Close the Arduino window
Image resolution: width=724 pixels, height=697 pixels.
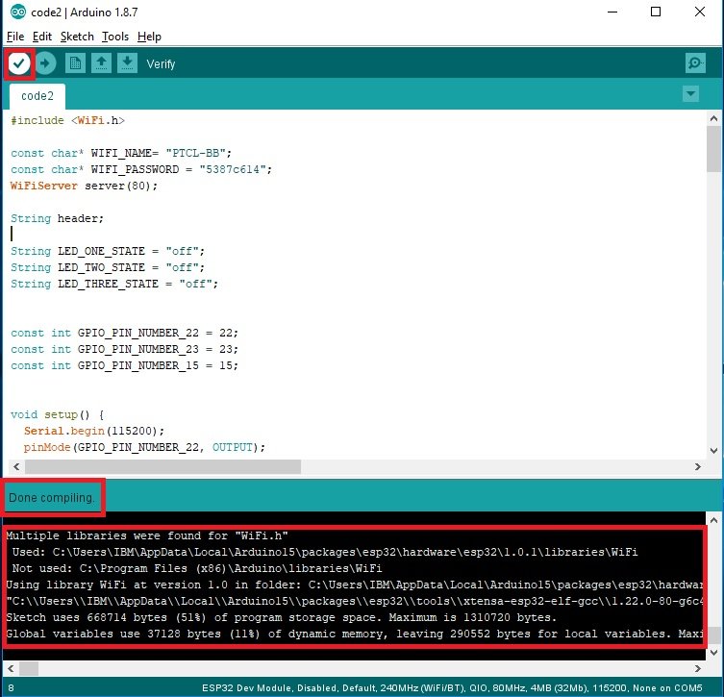point(700,12)
